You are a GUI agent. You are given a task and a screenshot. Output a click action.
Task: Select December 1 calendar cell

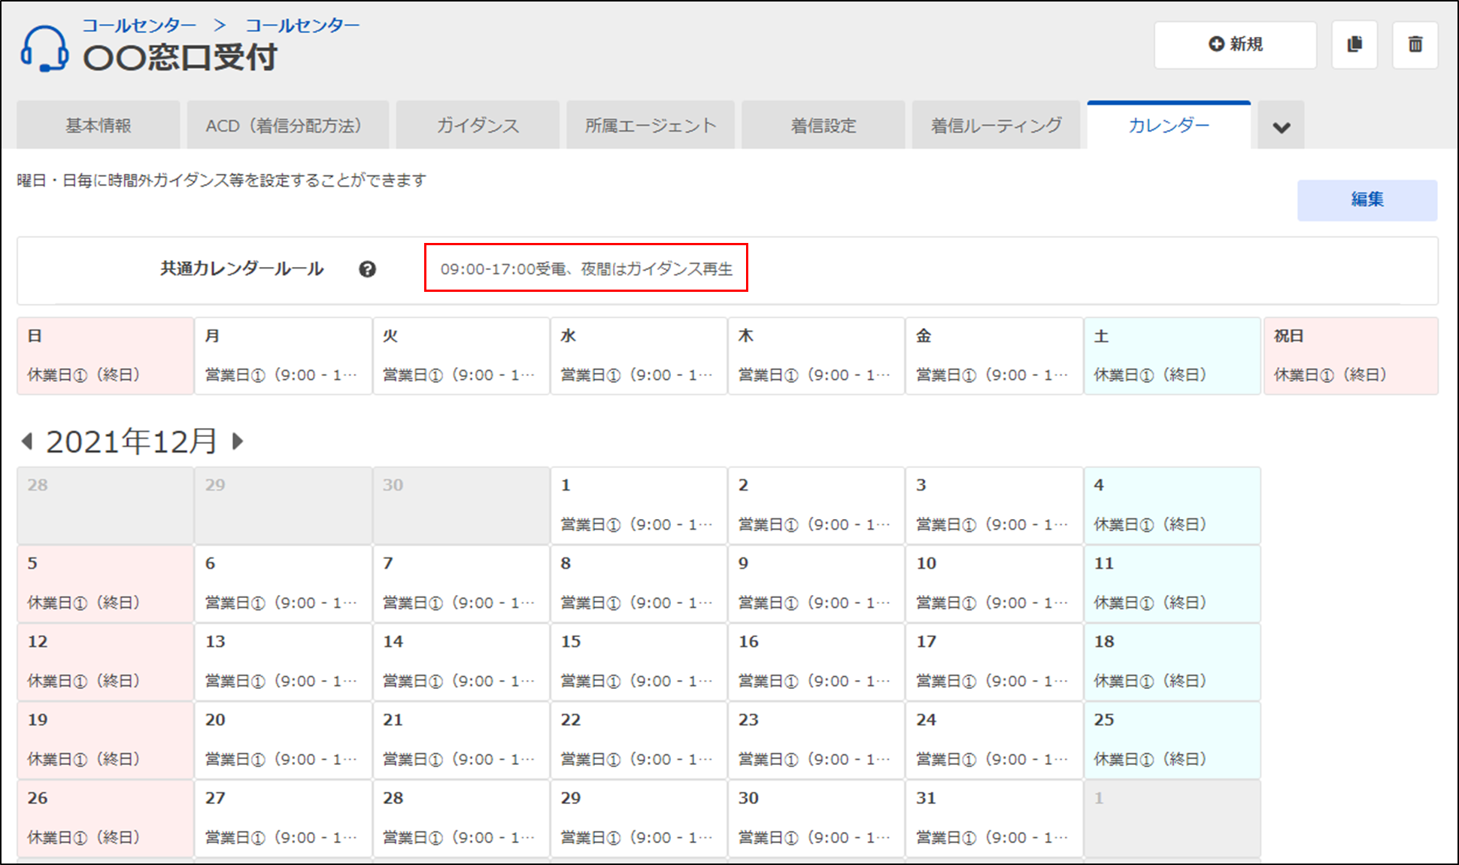pos(639,505)
